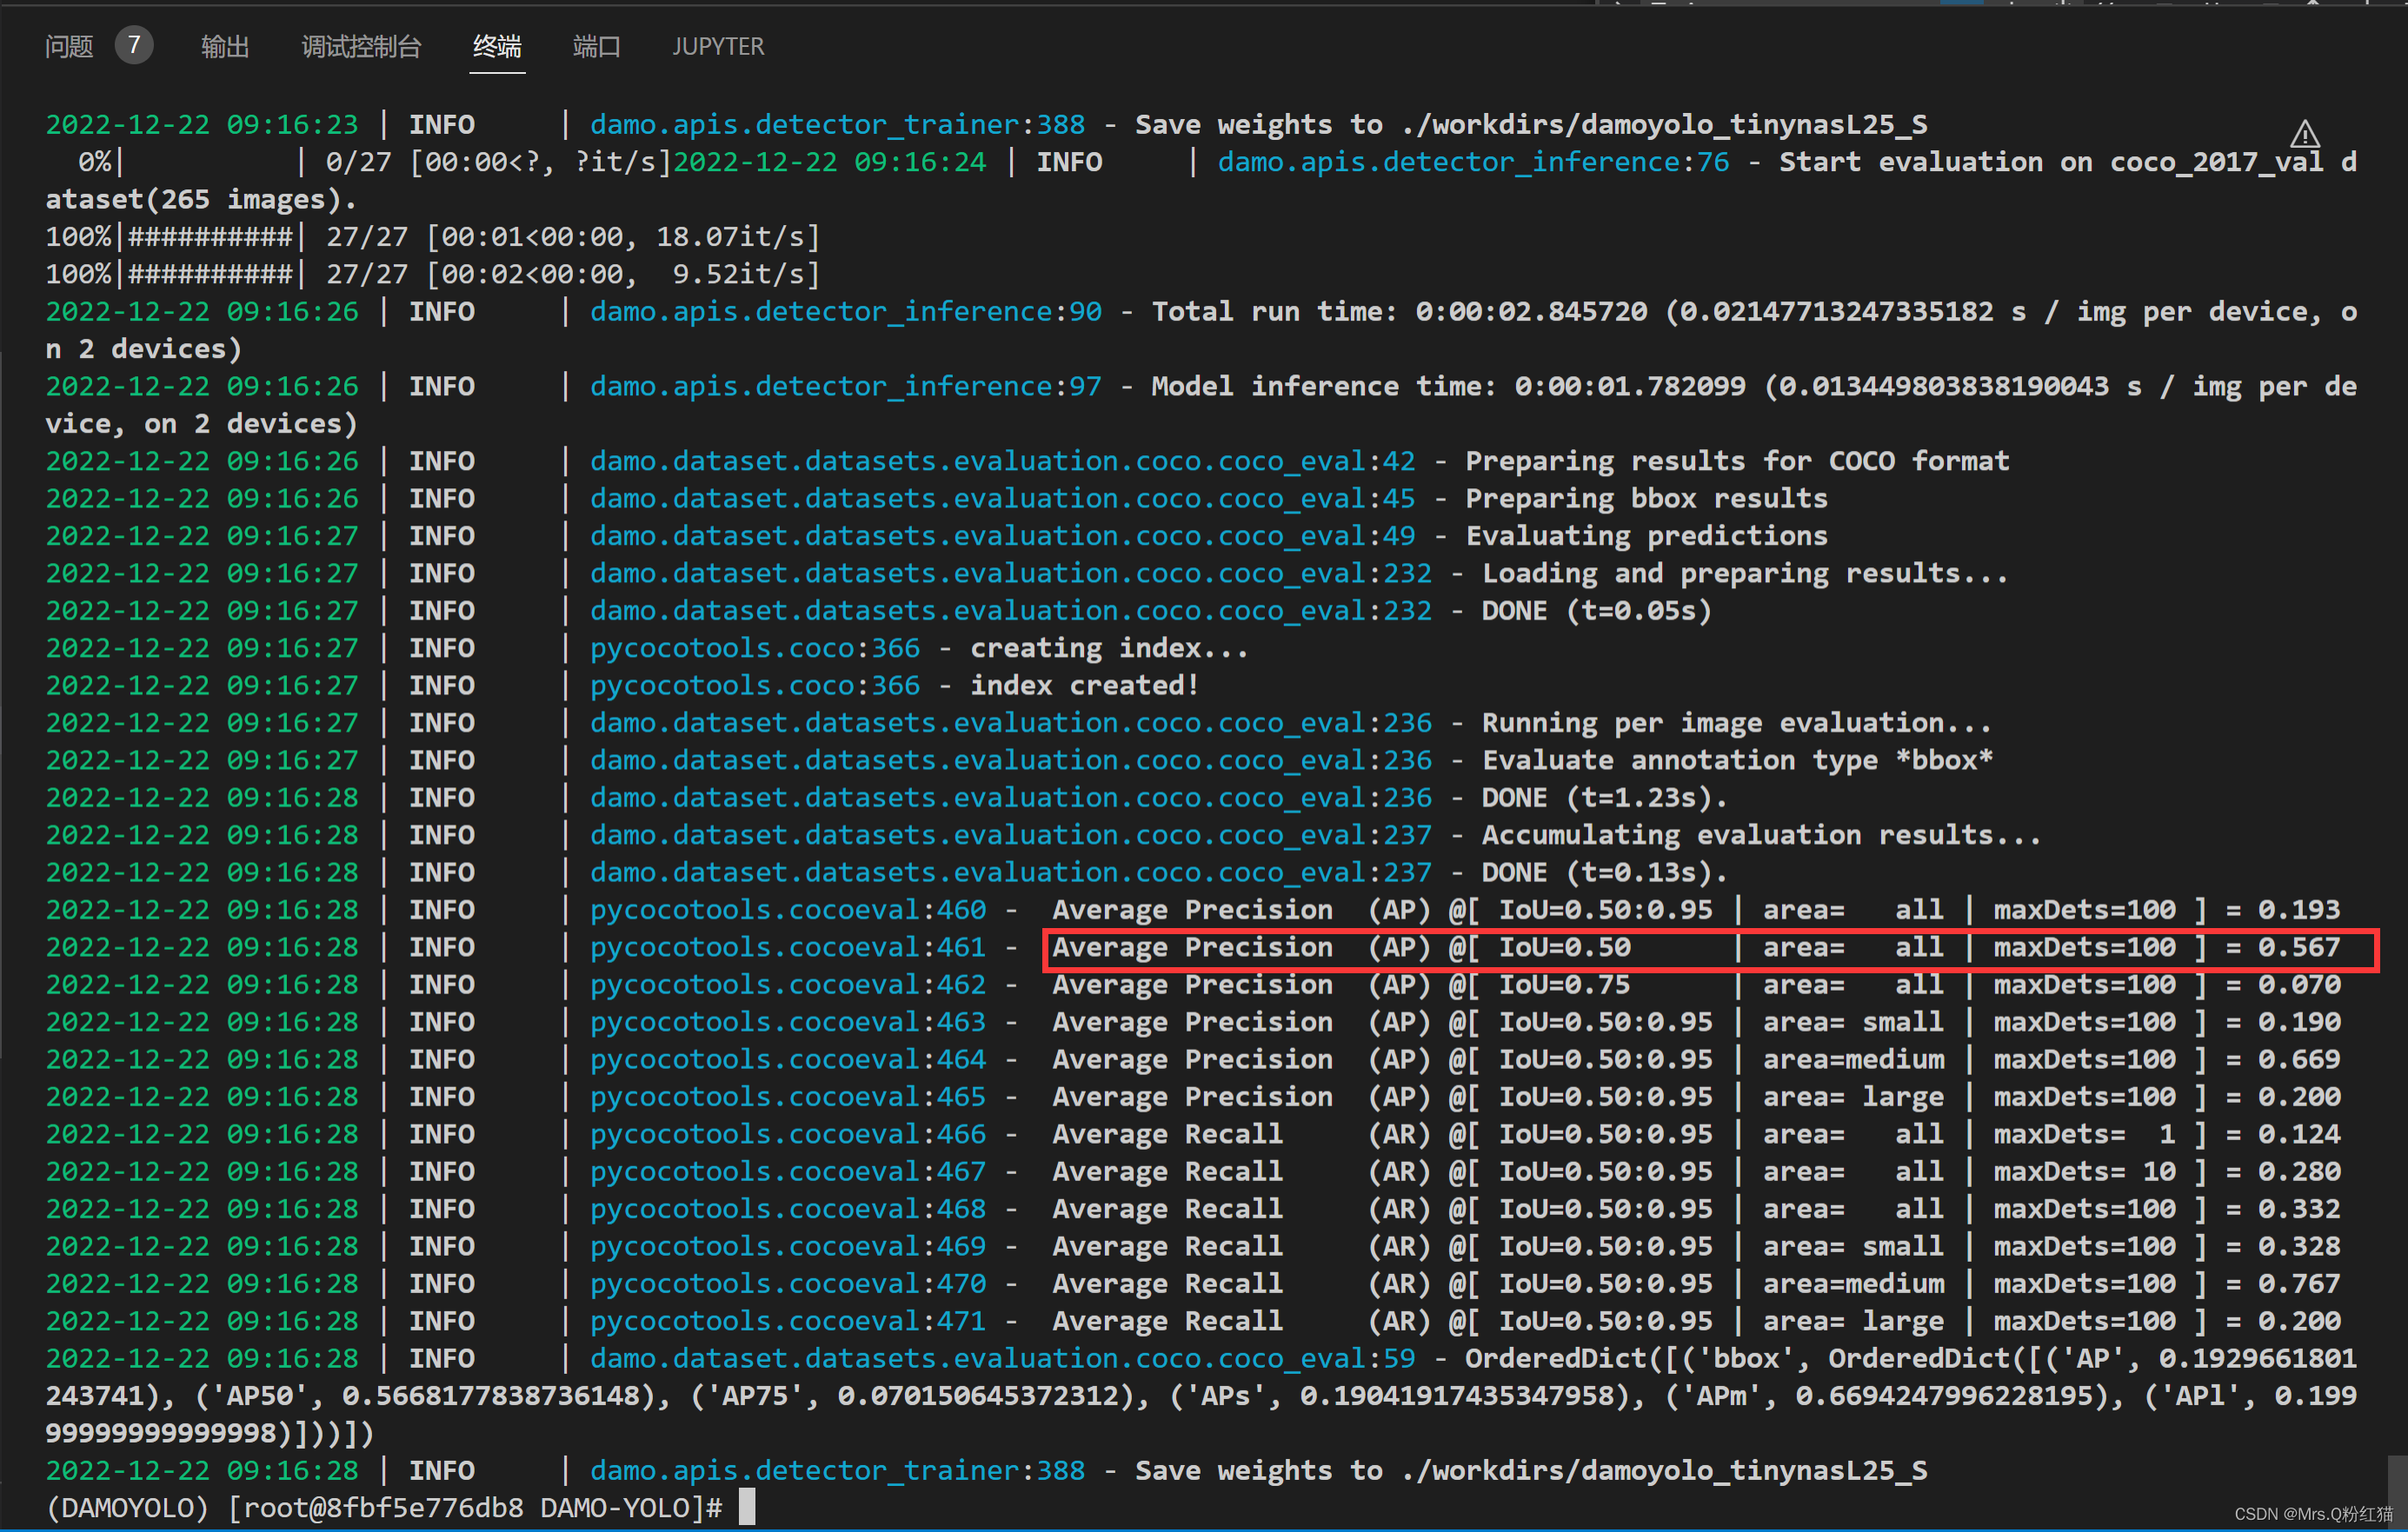Open the JUPYTER panel tab

(718, 46)
